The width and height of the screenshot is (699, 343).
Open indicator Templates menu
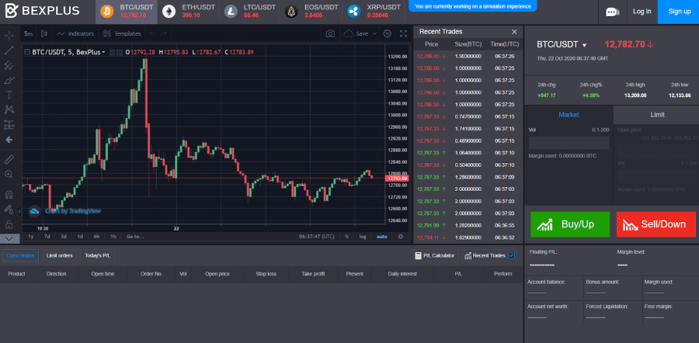122,33
